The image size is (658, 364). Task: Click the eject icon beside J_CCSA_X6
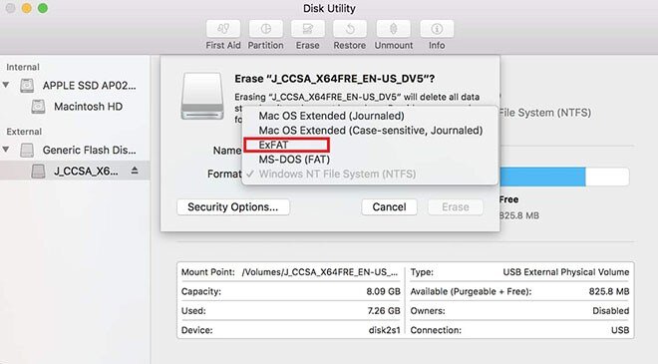[135, 171]
